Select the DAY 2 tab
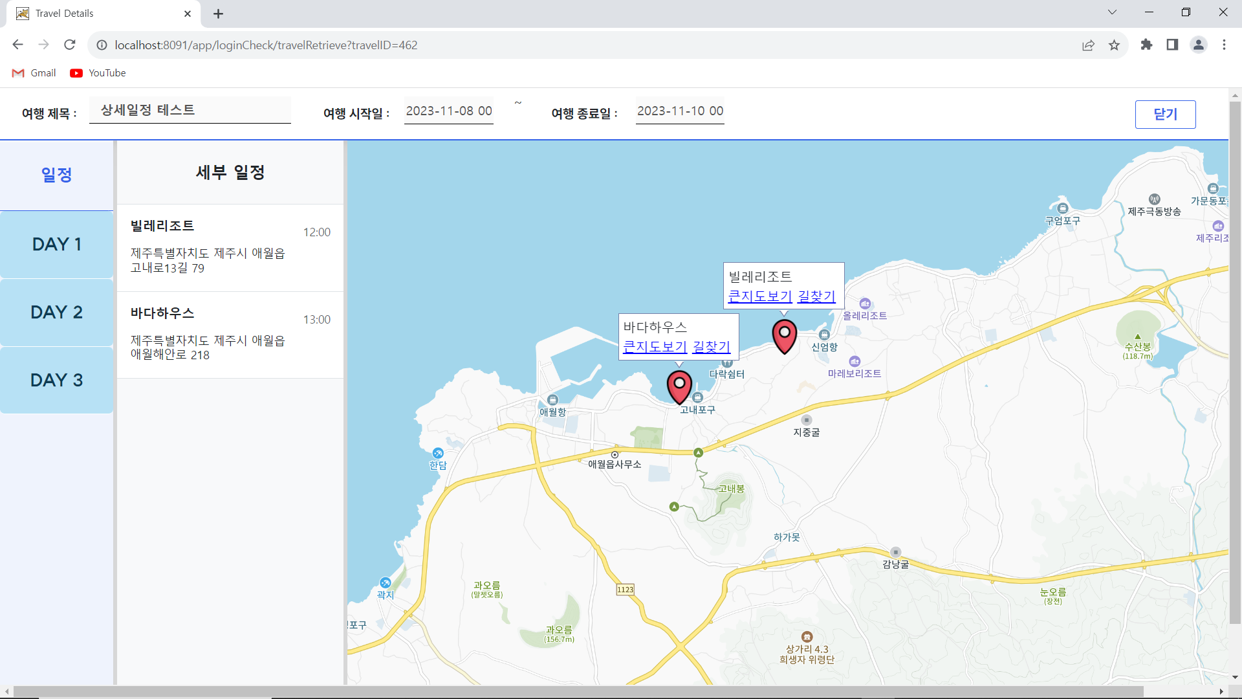This screenshot has width=1242, height=699. (57, 313)
